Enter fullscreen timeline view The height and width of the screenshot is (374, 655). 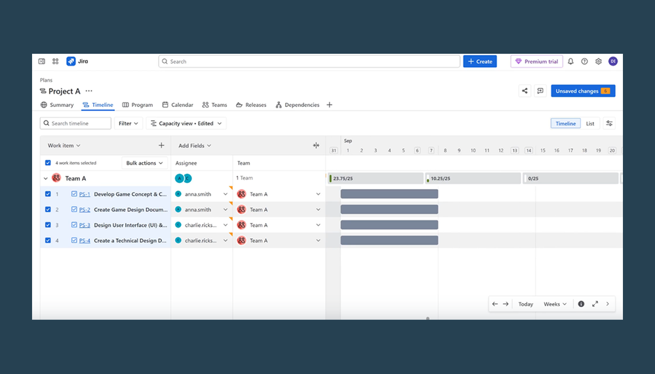point(595,304)
